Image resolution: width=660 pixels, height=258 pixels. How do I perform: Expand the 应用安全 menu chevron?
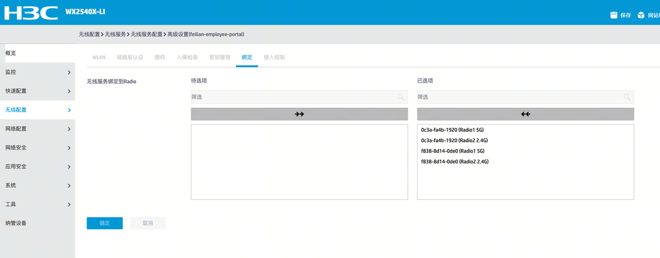[69, 167]
